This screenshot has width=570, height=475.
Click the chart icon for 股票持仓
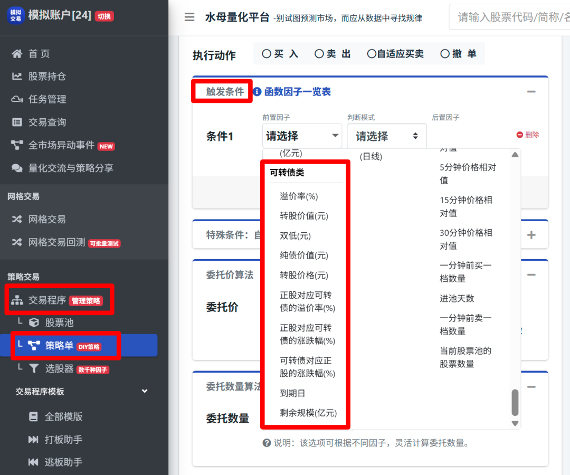pos(17,77)
